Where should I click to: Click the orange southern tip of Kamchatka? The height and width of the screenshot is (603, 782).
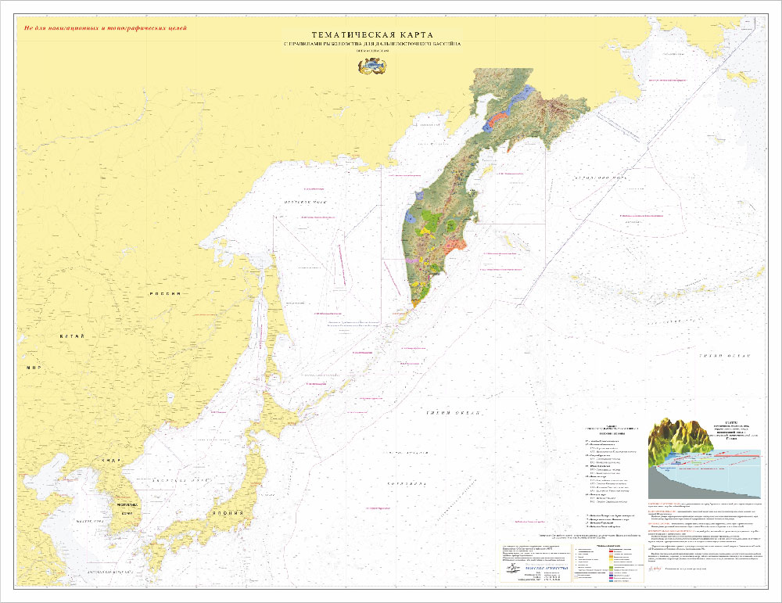point(416,300)
